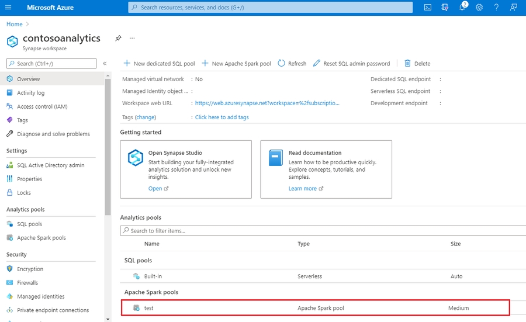Open portal settings gear
This screenshot has height=322, width=526.
479,8
